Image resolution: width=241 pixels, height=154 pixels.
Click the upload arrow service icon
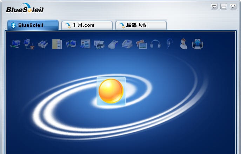point(198,44)
